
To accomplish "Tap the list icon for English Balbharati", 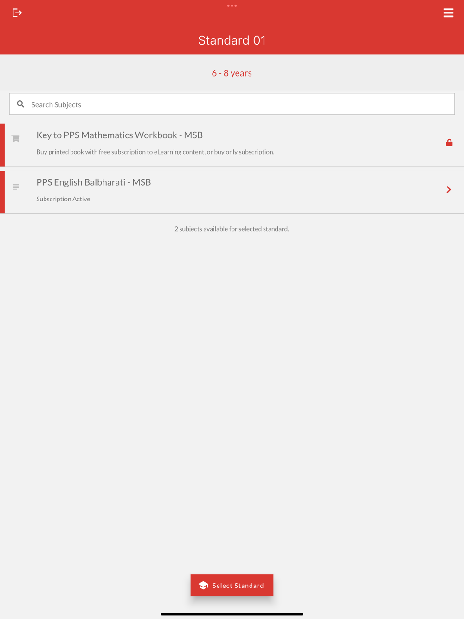I will click(16, 187).
